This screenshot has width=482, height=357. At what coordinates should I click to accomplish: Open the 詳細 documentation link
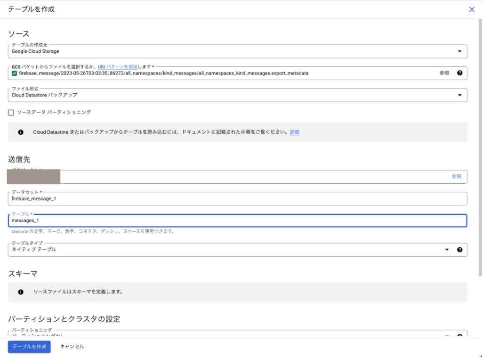[295, 132]
